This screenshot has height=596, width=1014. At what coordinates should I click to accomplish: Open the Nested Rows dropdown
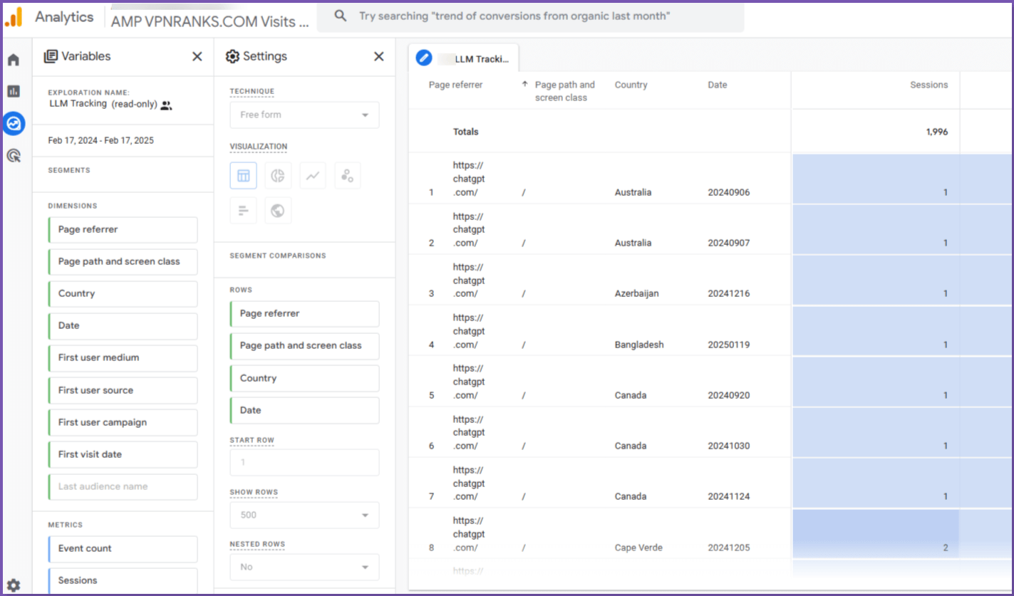[x=304, y=567]
